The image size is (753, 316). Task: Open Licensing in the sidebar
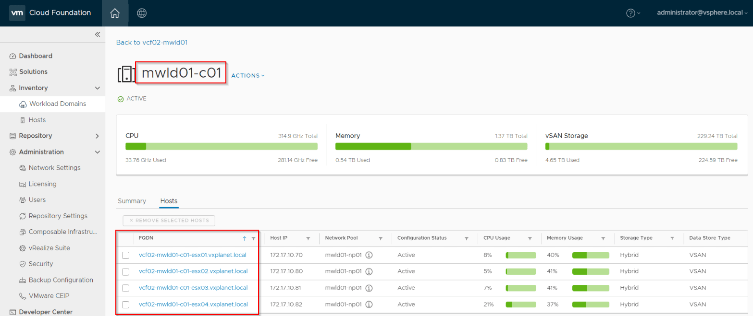(43, 184)
